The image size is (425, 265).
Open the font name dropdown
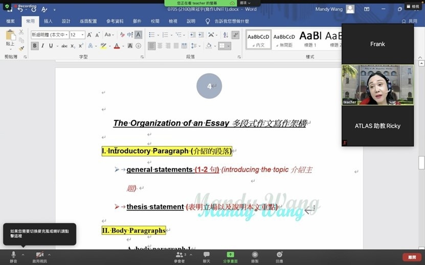(x=66, y=35)
